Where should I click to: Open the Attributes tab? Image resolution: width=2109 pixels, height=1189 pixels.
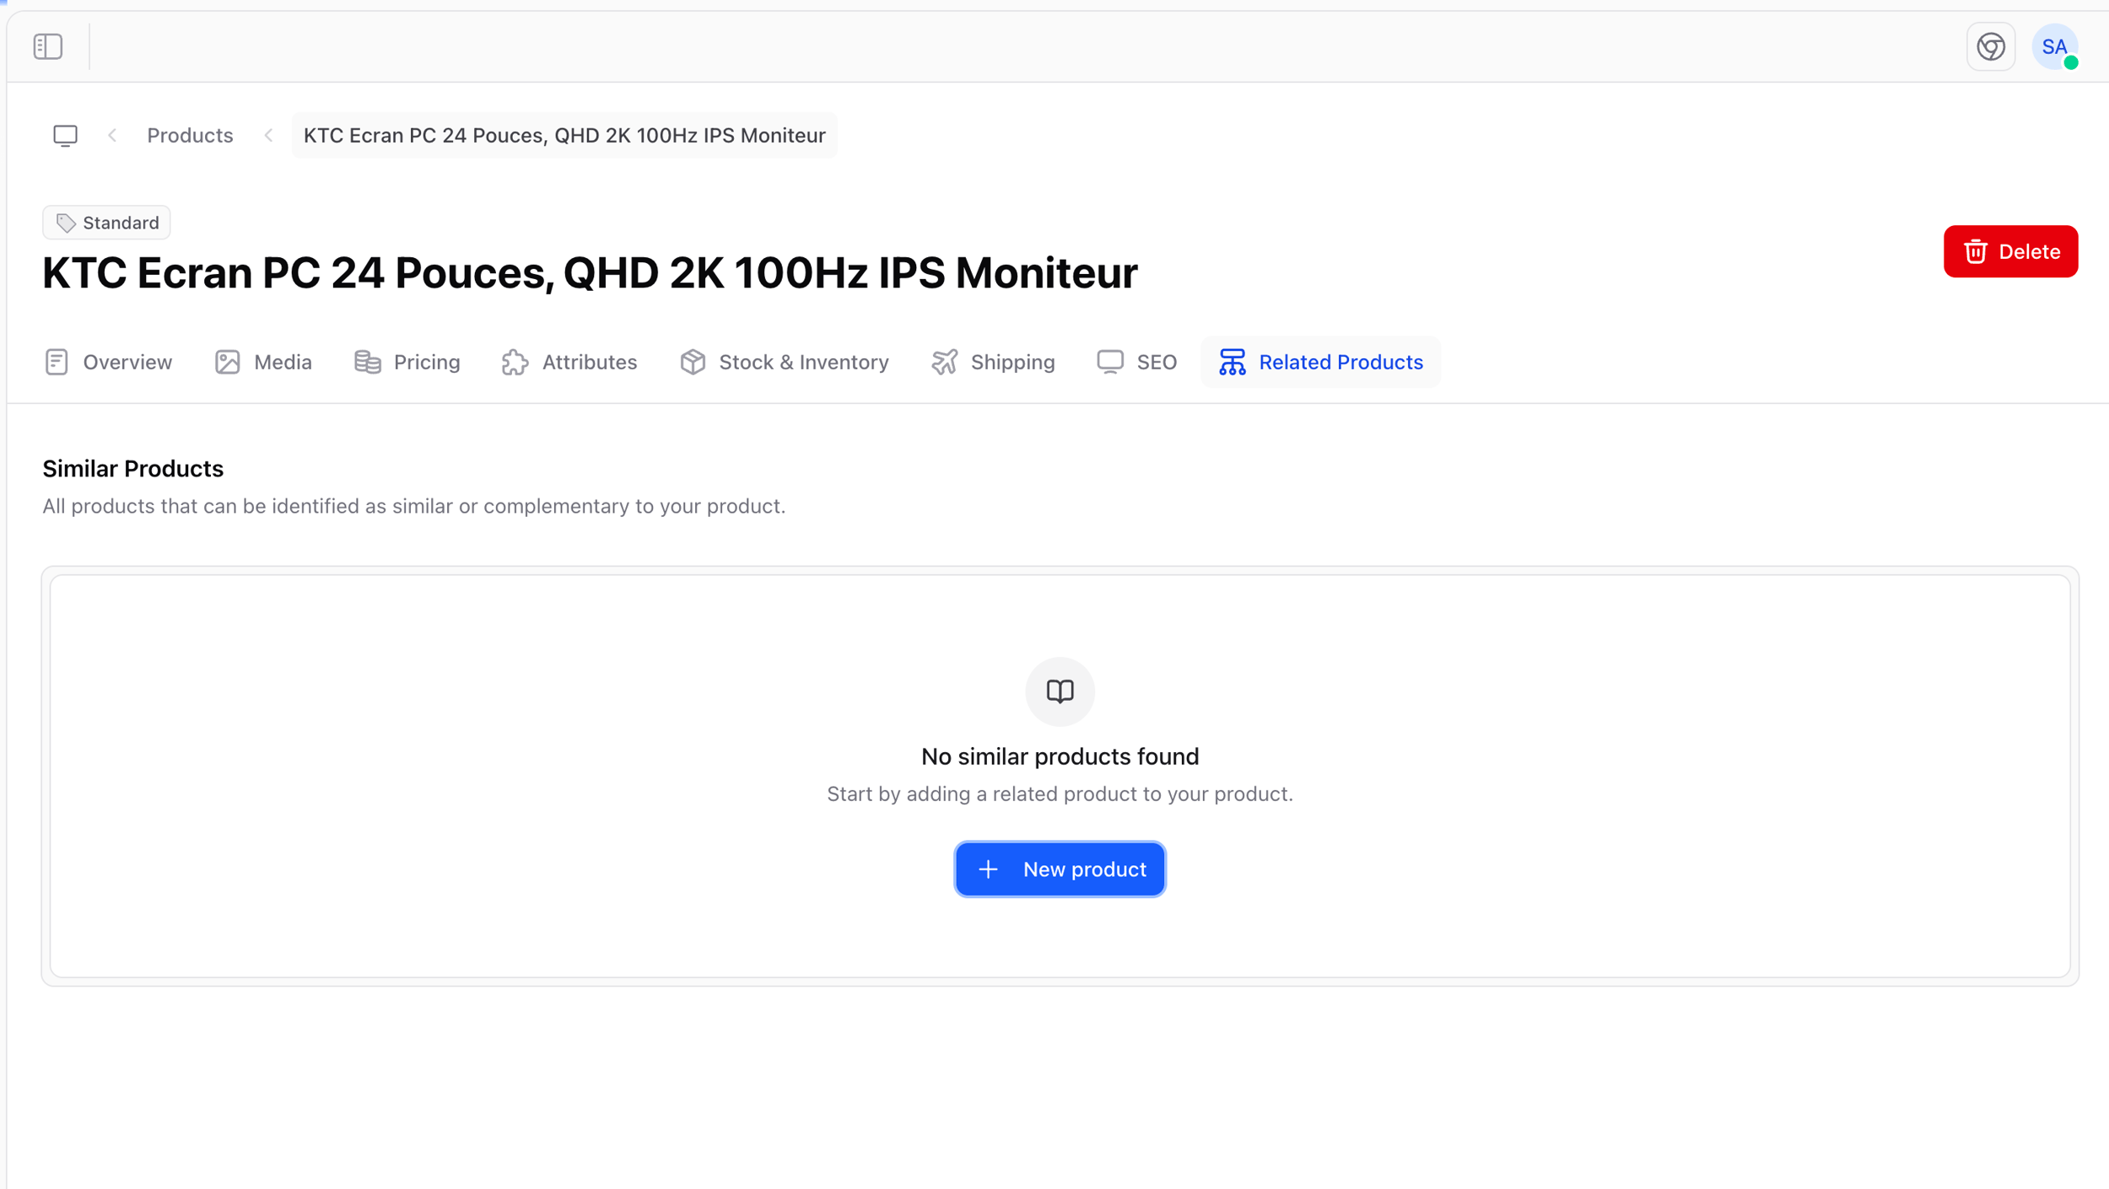[x=569, y=362]
